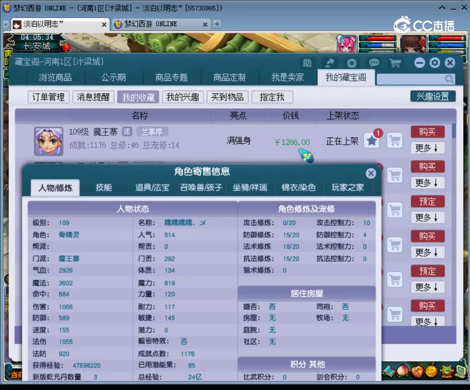470x390 pixels.
Task: Expand 更多 below the second 预定 button
Action: 427,287
